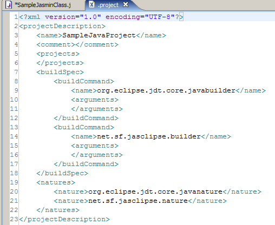Click the first buildCommand opening tag

(x=84, y=81)
